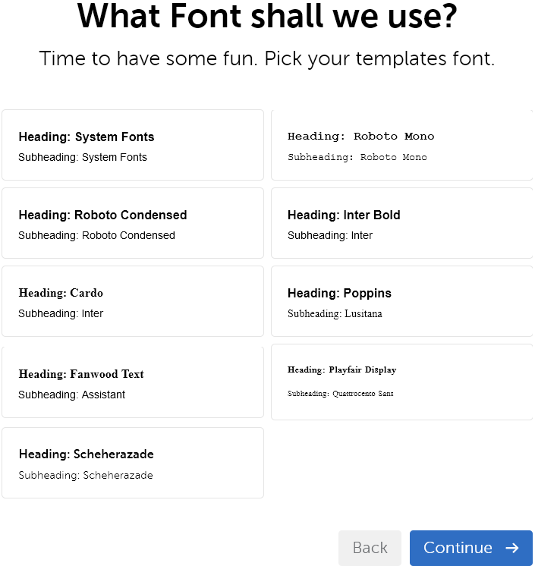Pick the Roboto Condensed font card
Screen dimensions: 535x566
[133, 223]
